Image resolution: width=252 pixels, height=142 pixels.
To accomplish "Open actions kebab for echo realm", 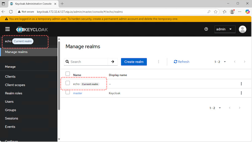I will [241, 84].
